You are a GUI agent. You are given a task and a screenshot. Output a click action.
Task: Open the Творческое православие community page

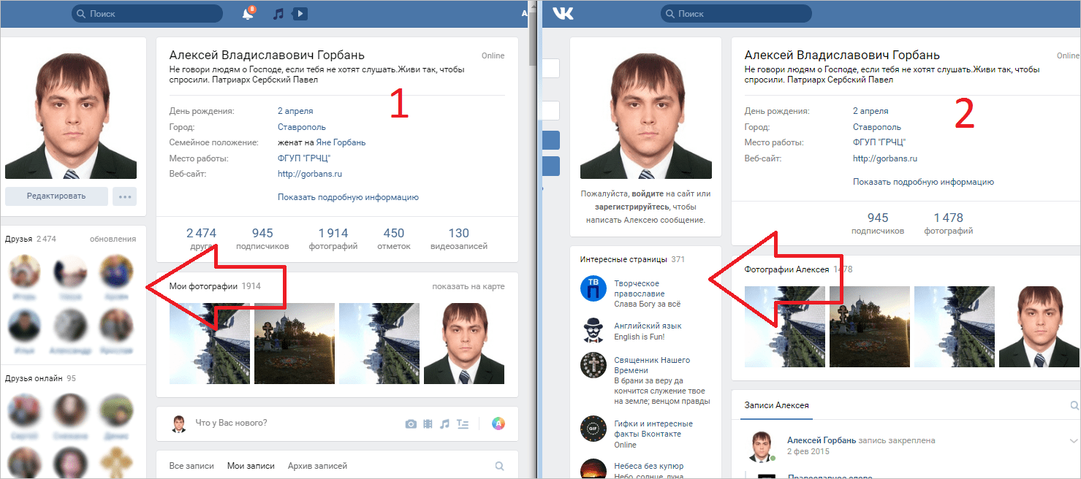point(637,288)
